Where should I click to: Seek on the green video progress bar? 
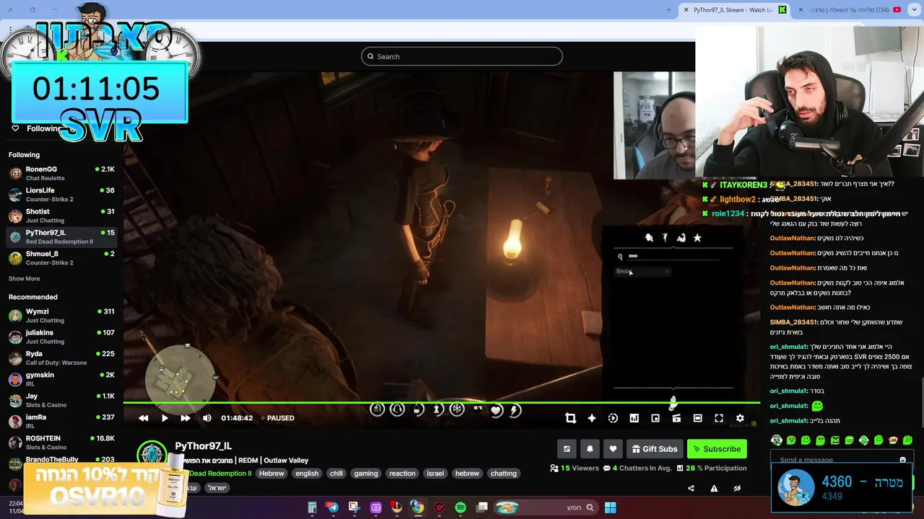[x=441, y=403]
